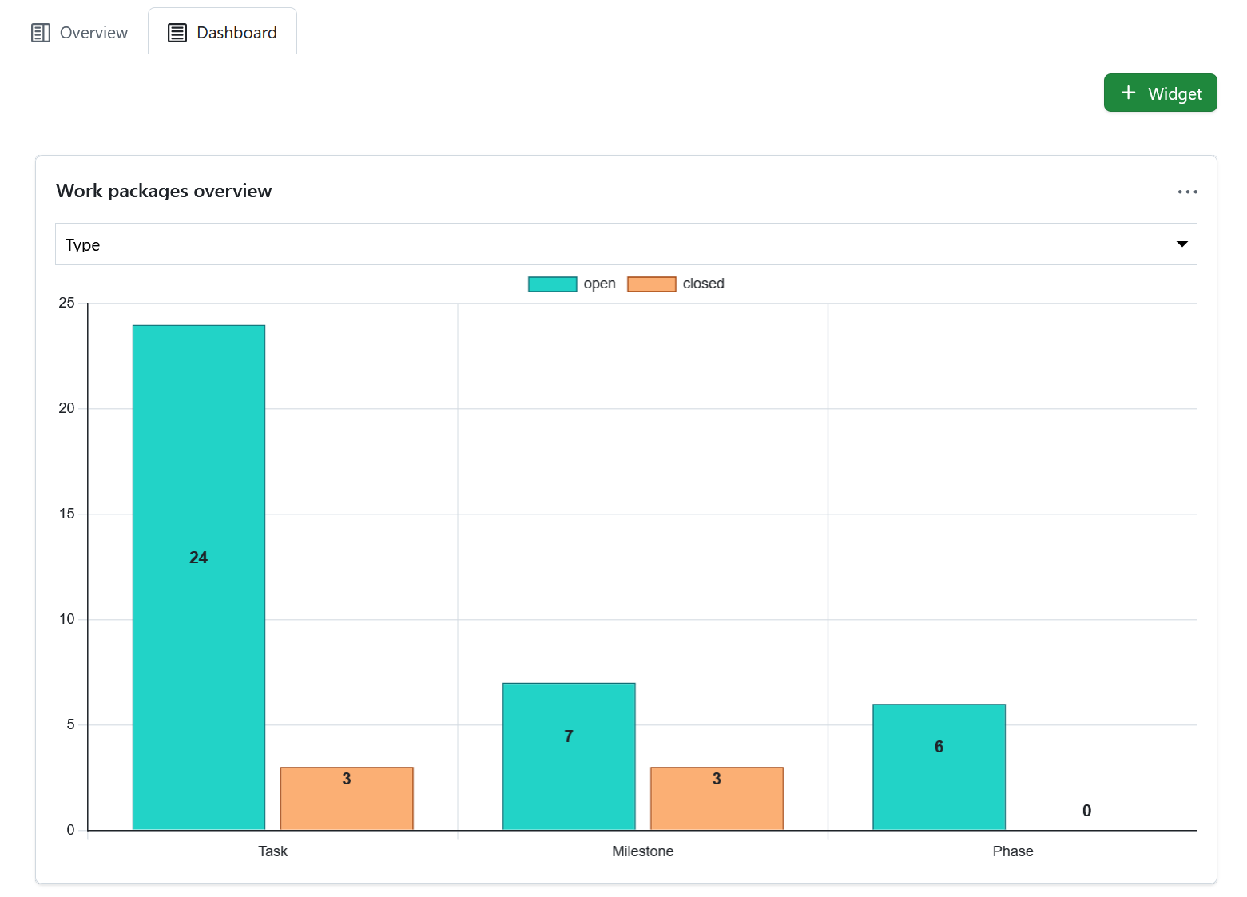Click the Overview tab icon
1247x897 pixels.
pos(40,33)
